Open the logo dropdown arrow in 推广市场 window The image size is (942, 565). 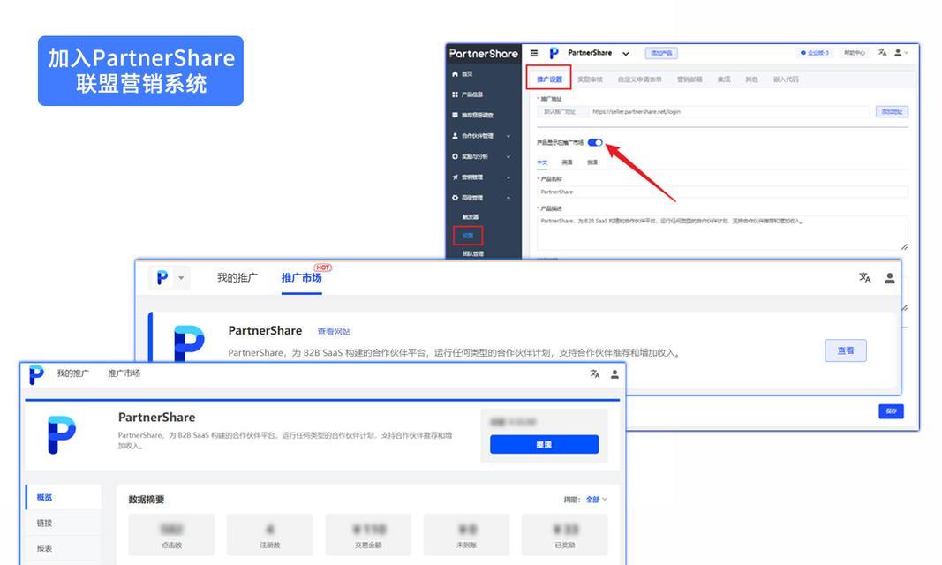(181, 278)
